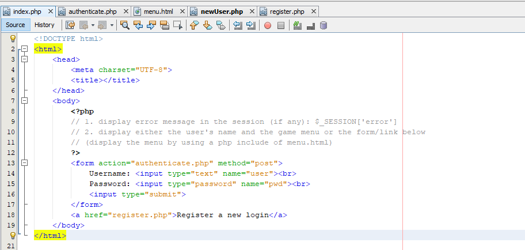The width and height of the screenshot is (525, 250).
Task: Close the newUser.php tab
Action: (252, 12)
